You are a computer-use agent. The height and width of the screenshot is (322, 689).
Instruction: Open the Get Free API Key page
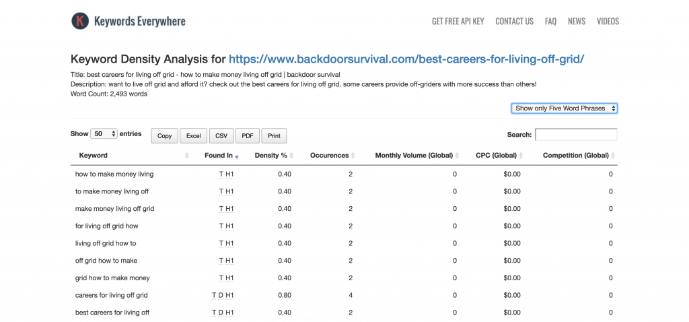pos(458,21)
